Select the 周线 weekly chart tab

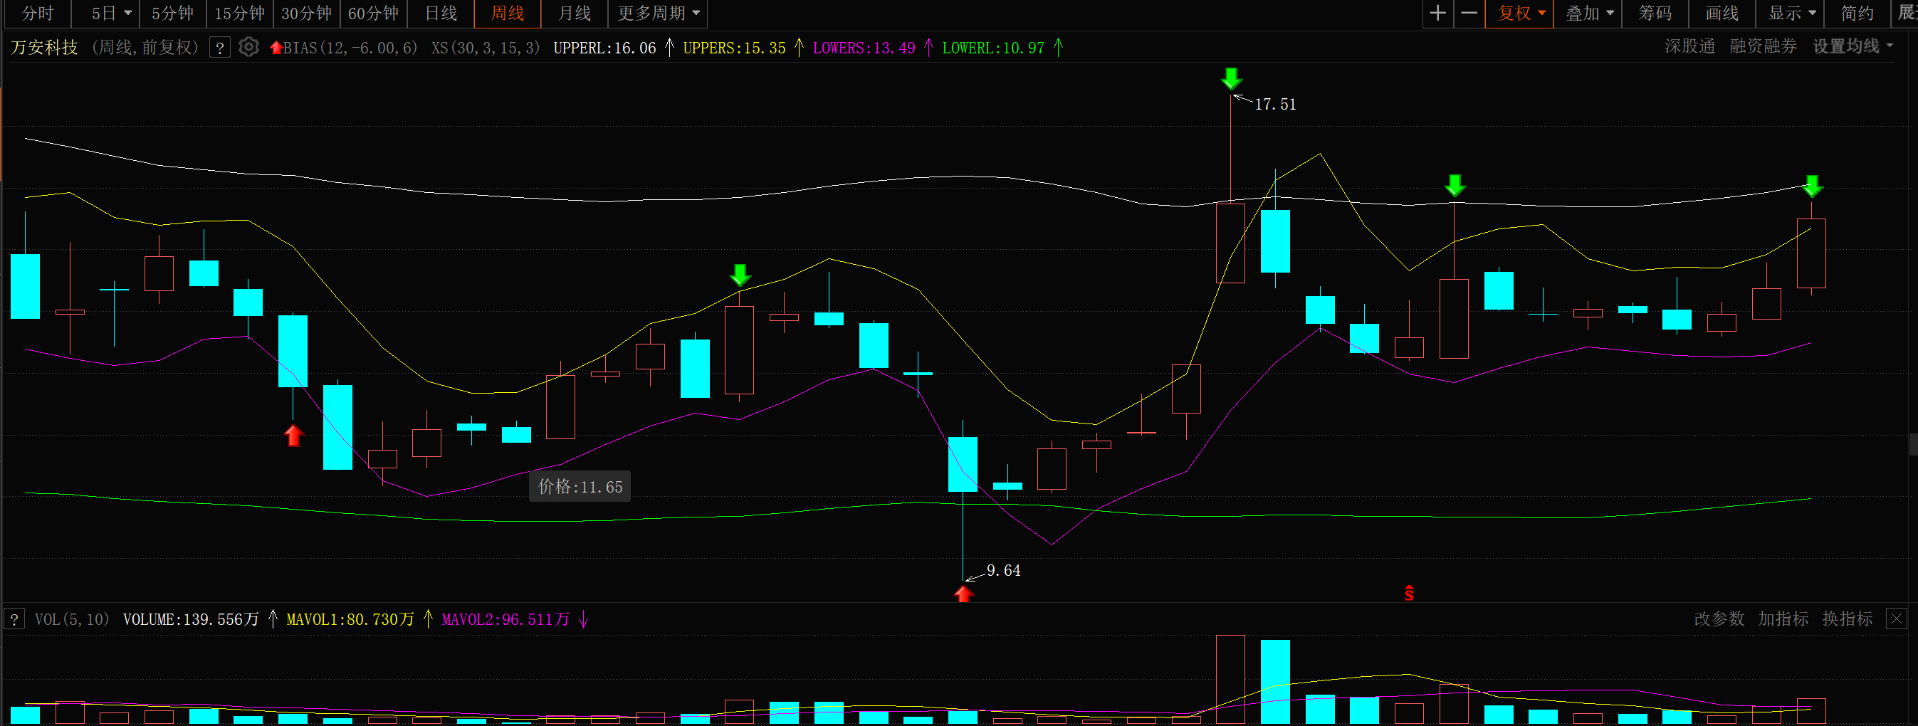(508, 14)
